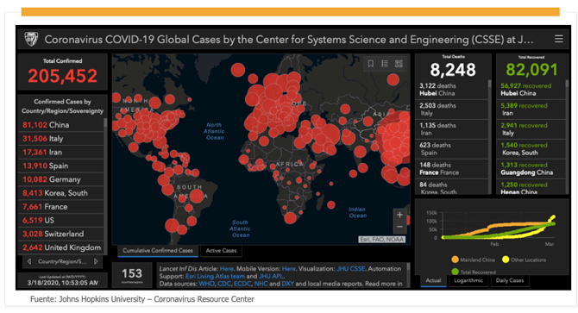
Task: Open the JHU CSSE visualization link
Action: pyautogui.click(x=350, y=269)
